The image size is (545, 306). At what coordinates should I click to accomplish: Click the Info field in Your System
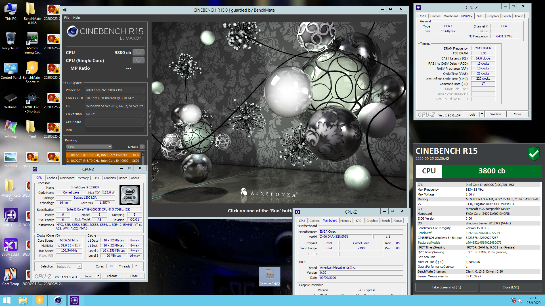(x=115, y=130)
